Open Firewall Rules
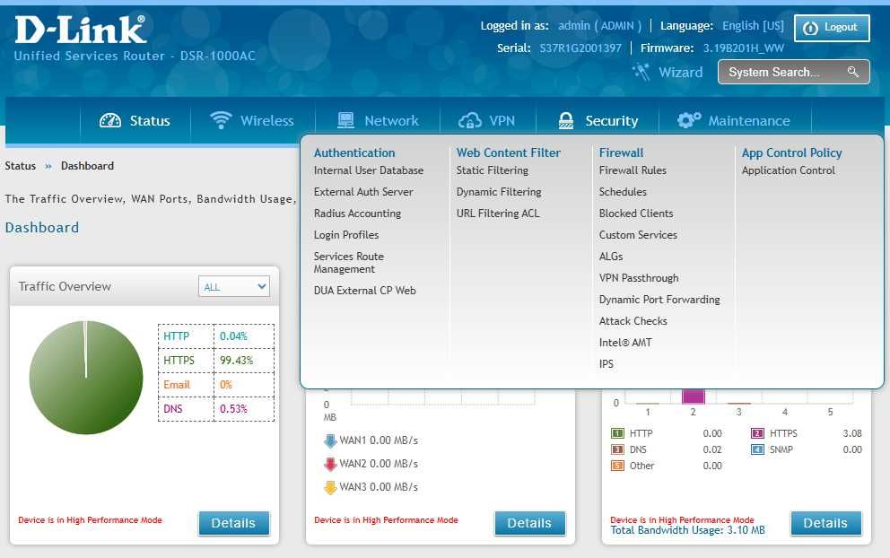Screen dimensions: 890x558 coord(633,170)
